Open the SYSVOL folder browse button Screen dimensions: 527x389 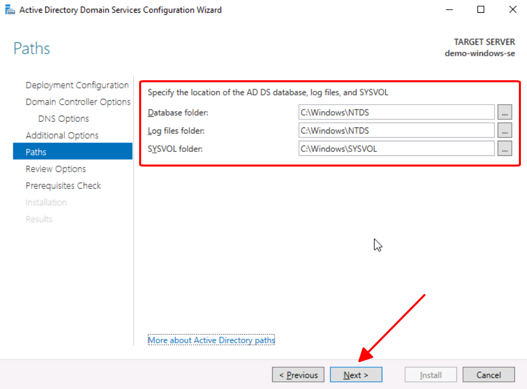coord(505,149)
